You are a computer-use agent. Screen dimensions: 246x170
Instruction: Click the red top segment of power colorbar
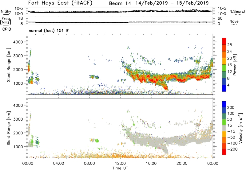[224, 41]
